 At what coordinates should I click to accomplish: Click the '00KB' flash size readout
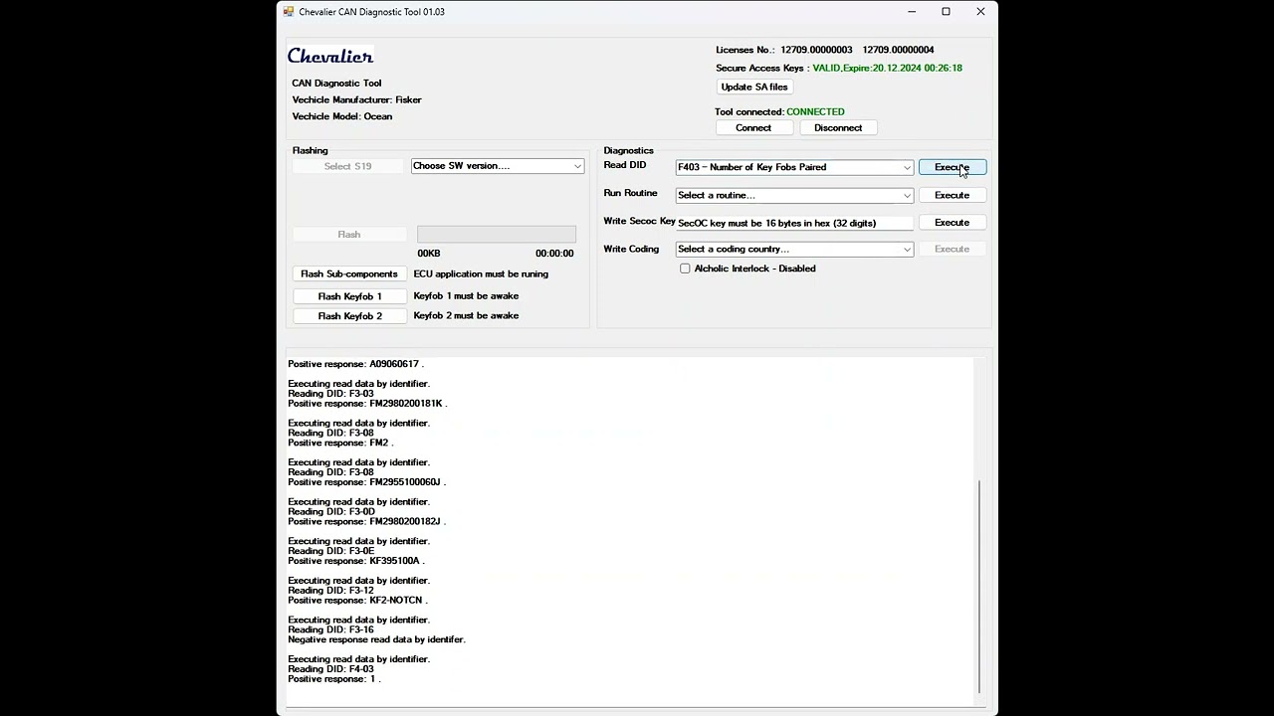click(x=429, y=254)
